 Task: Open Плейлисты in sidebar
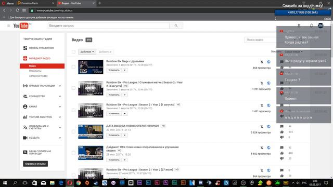coord(35,71)
